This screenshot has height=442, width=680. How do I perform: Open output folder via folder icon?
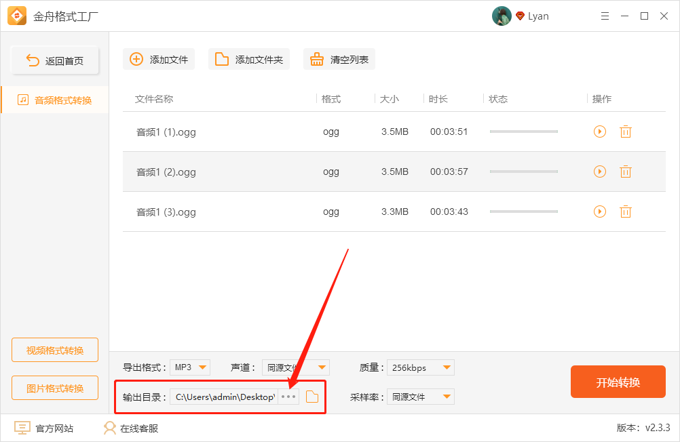tap(311, 397)
